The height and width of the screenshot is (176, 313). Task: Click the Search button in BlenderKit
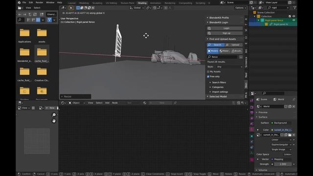pos(216,45)
